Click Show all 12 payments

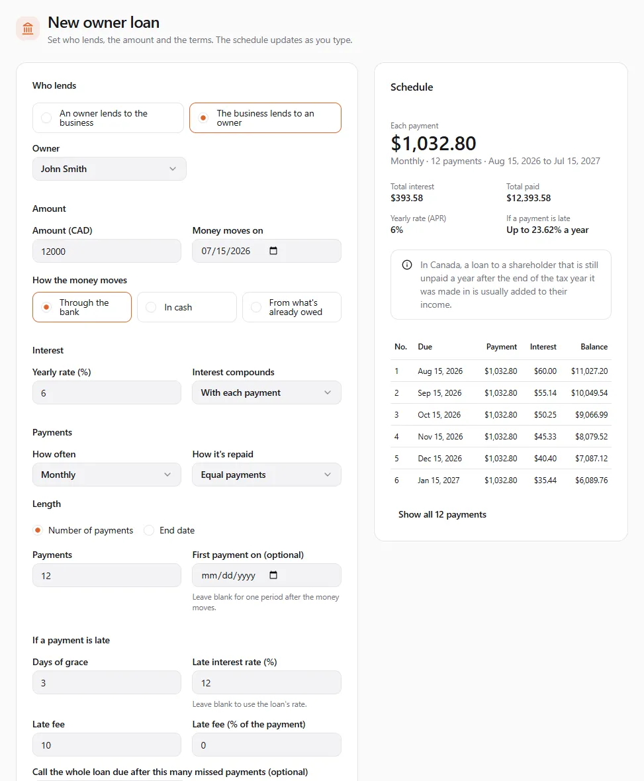[442, 514]
